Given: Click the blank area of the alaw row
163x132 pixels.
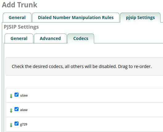Looking at the screenshot, I should point(94,110).
